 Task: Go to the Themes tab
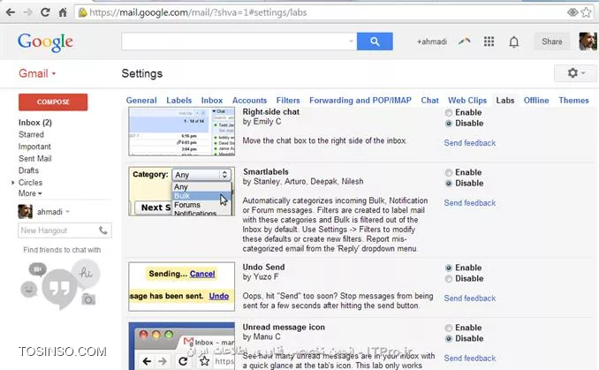[x=573, y=101]
